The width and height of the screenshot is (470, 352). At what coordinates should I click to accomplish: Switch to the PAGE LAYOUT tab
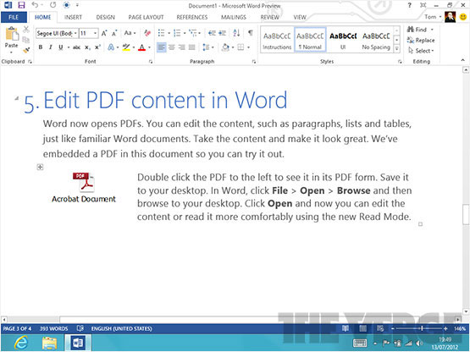coord(146,17)
